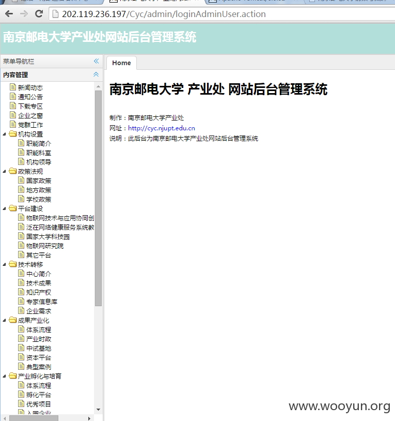Open 职能科室 tree item

pos(39,153)
